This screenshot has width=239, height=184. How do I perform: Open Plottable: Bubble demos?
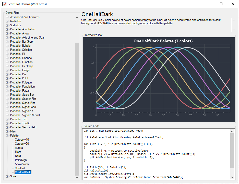(20, 46)
